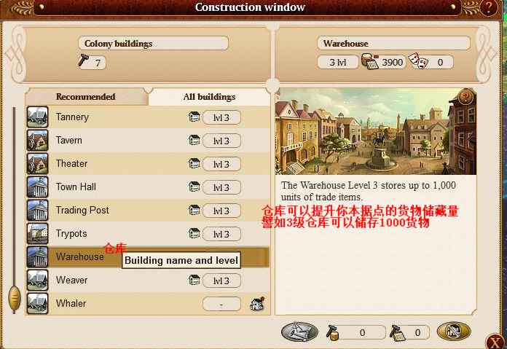Click the Theater building thumbnail icon
This screenshot has height=349, width=507.
tap(37, 164)
